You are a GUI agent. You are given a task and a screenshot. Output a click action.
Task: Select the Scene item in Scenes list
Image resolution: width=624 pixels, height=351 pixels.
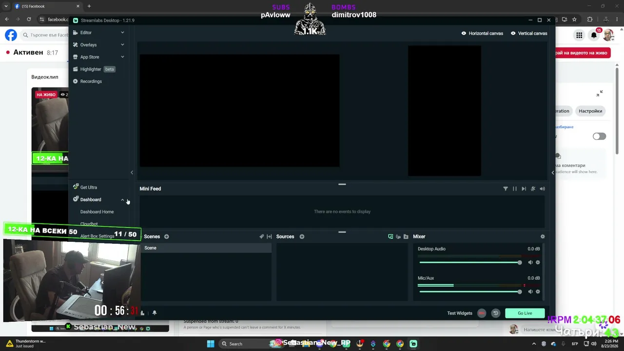[x=206, y=248]
